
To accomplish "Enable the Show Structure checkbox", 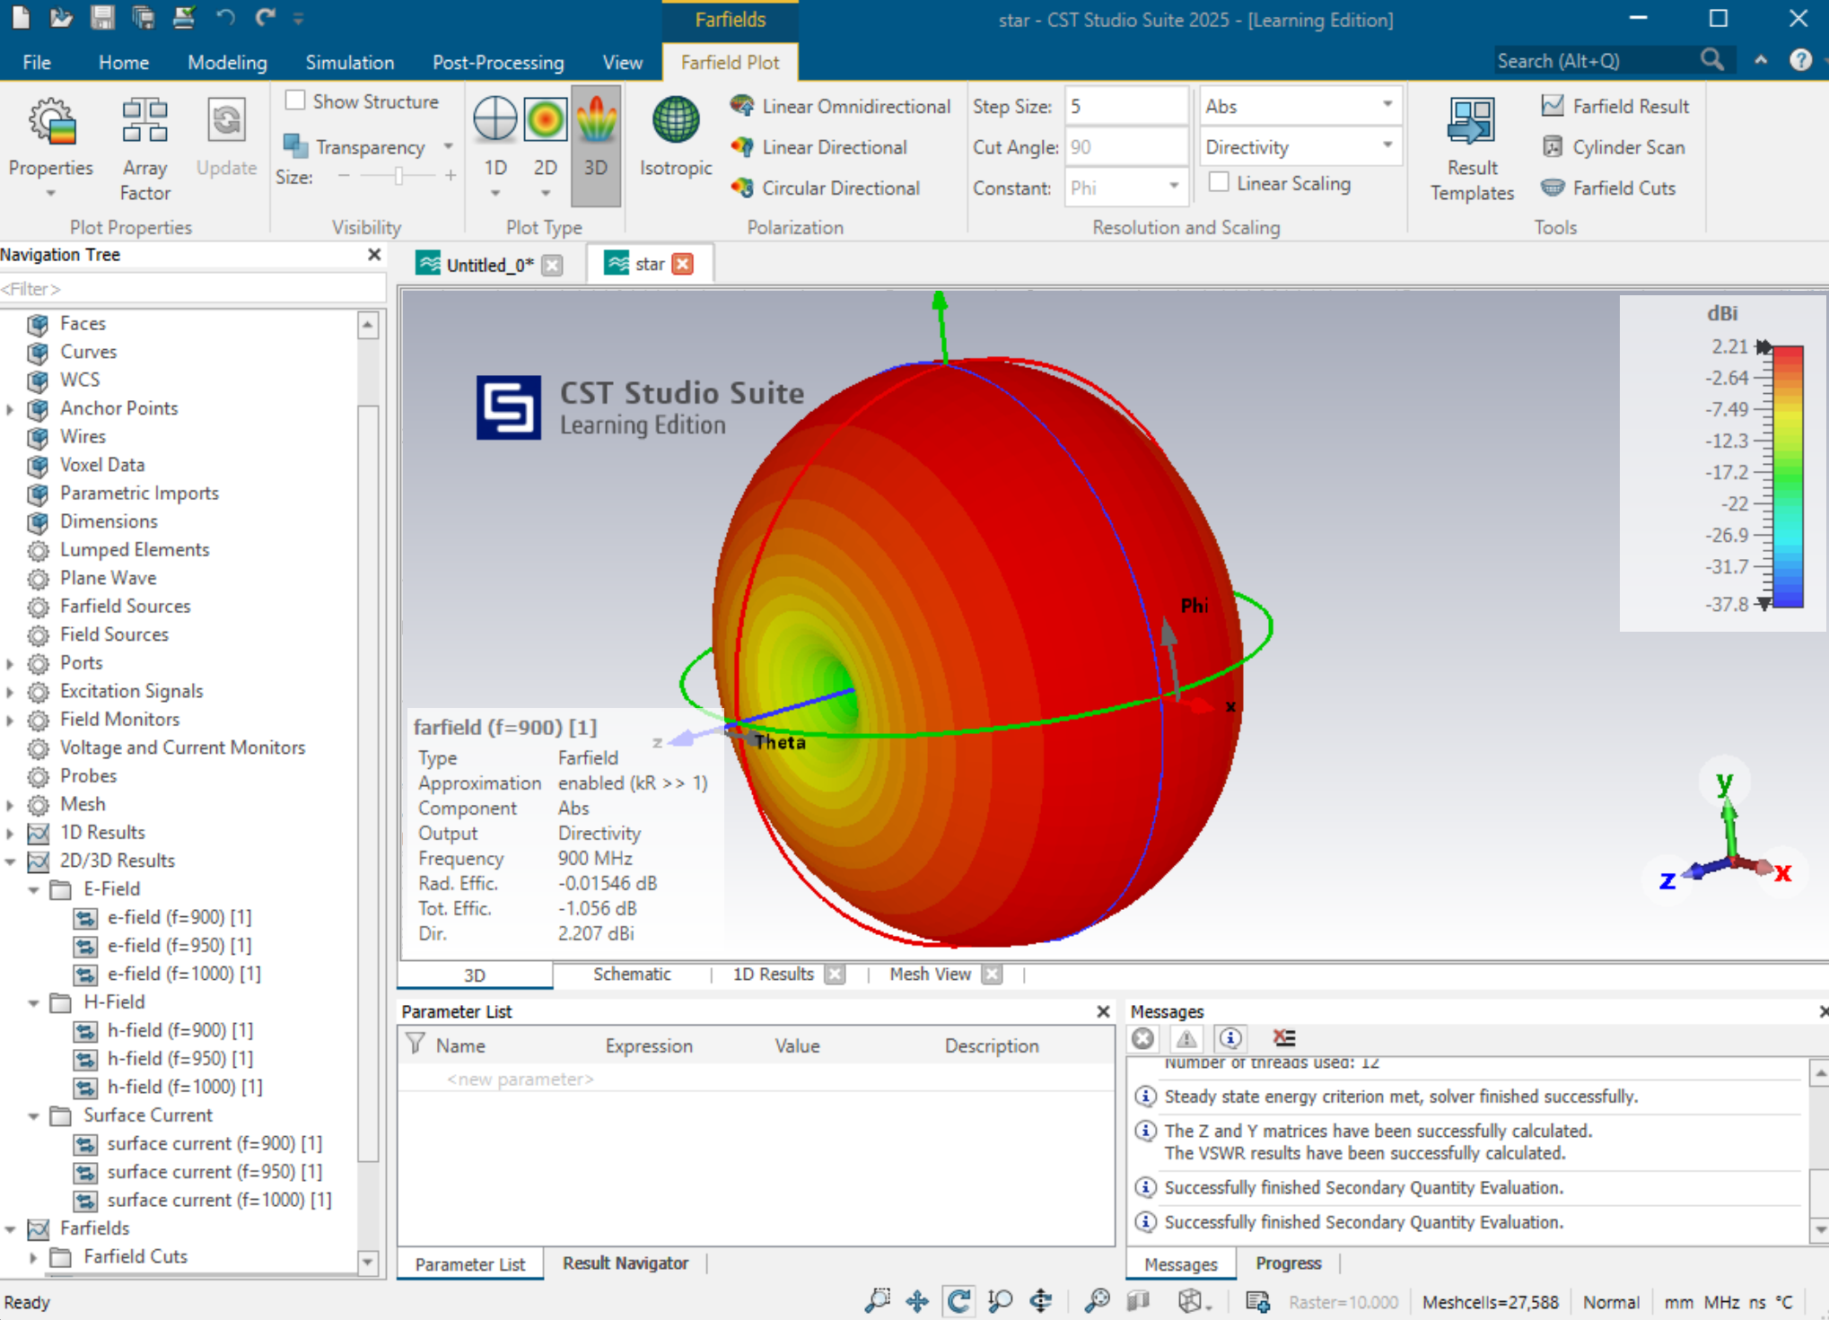I will (296, 101).
